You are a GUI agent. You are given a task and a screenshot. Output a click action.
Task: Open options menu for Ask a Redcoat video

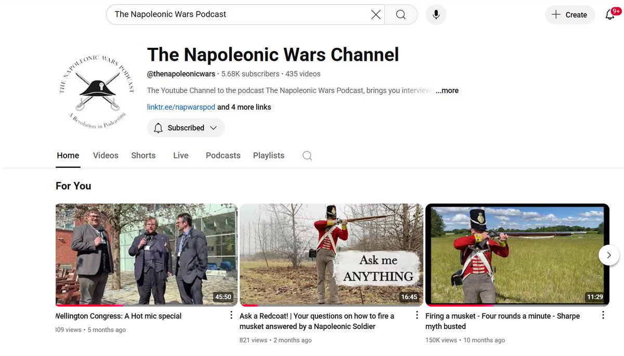[x=417, y=315]
